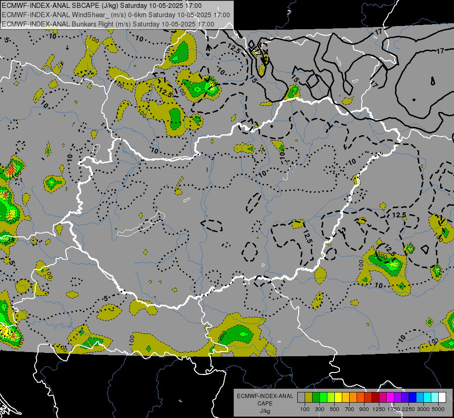The image size is (454, 418).
Task: Click the Bunkers Right (m/s) title line
Action: click(x=108, y=24)
